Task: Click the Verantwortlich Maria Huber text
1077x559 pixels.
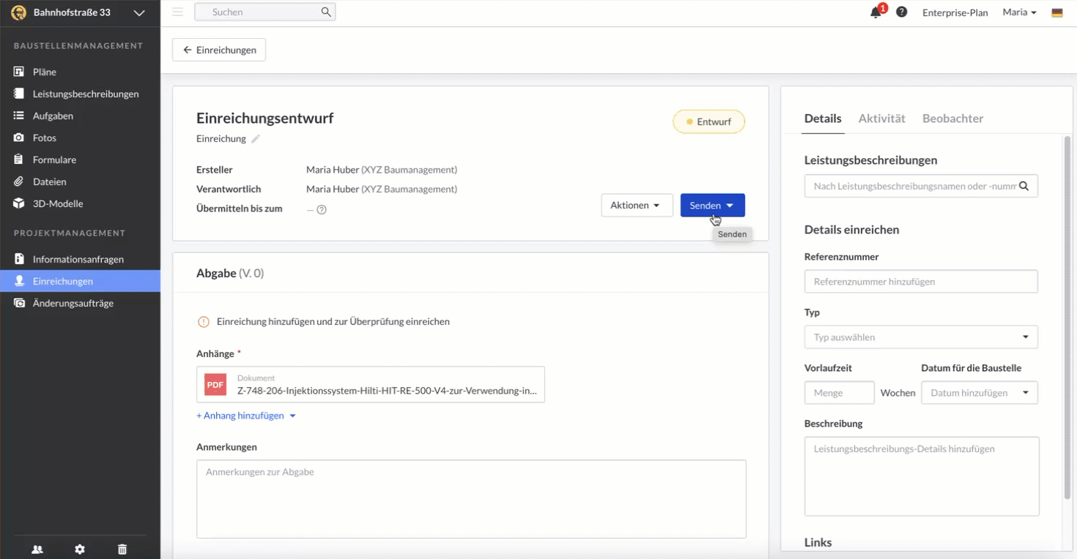Action: pos(382,189)
